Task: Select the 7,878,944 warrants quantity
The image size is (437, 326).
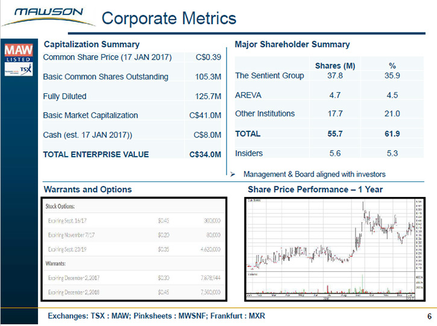Action: [210, 278]
